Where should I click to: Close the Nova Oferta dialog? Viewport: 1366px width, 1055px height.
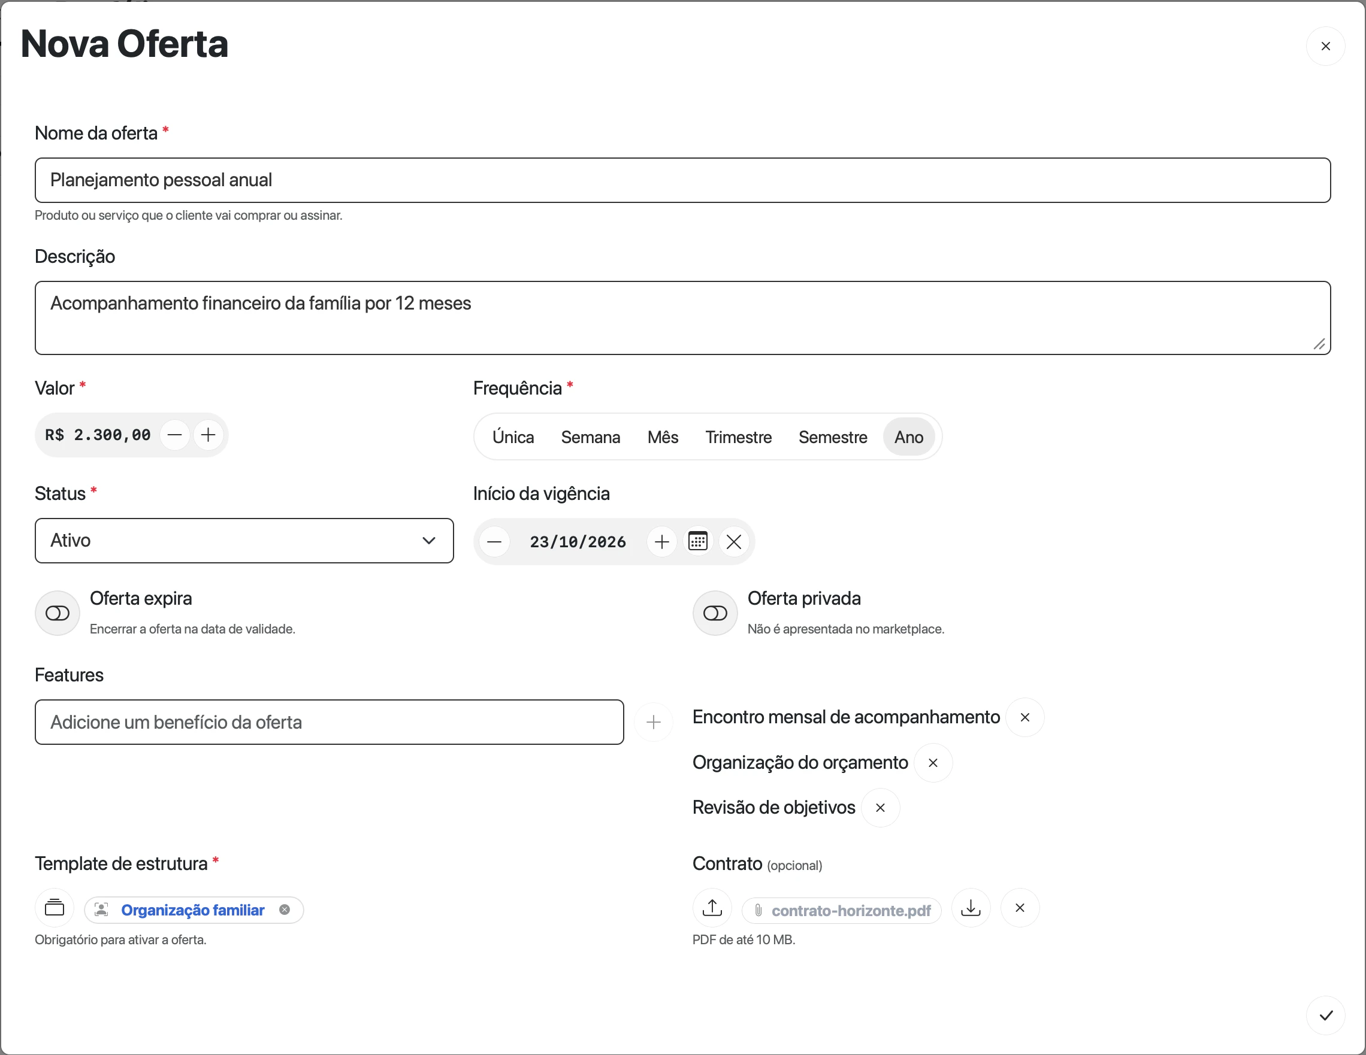[x=1325, y=46]
